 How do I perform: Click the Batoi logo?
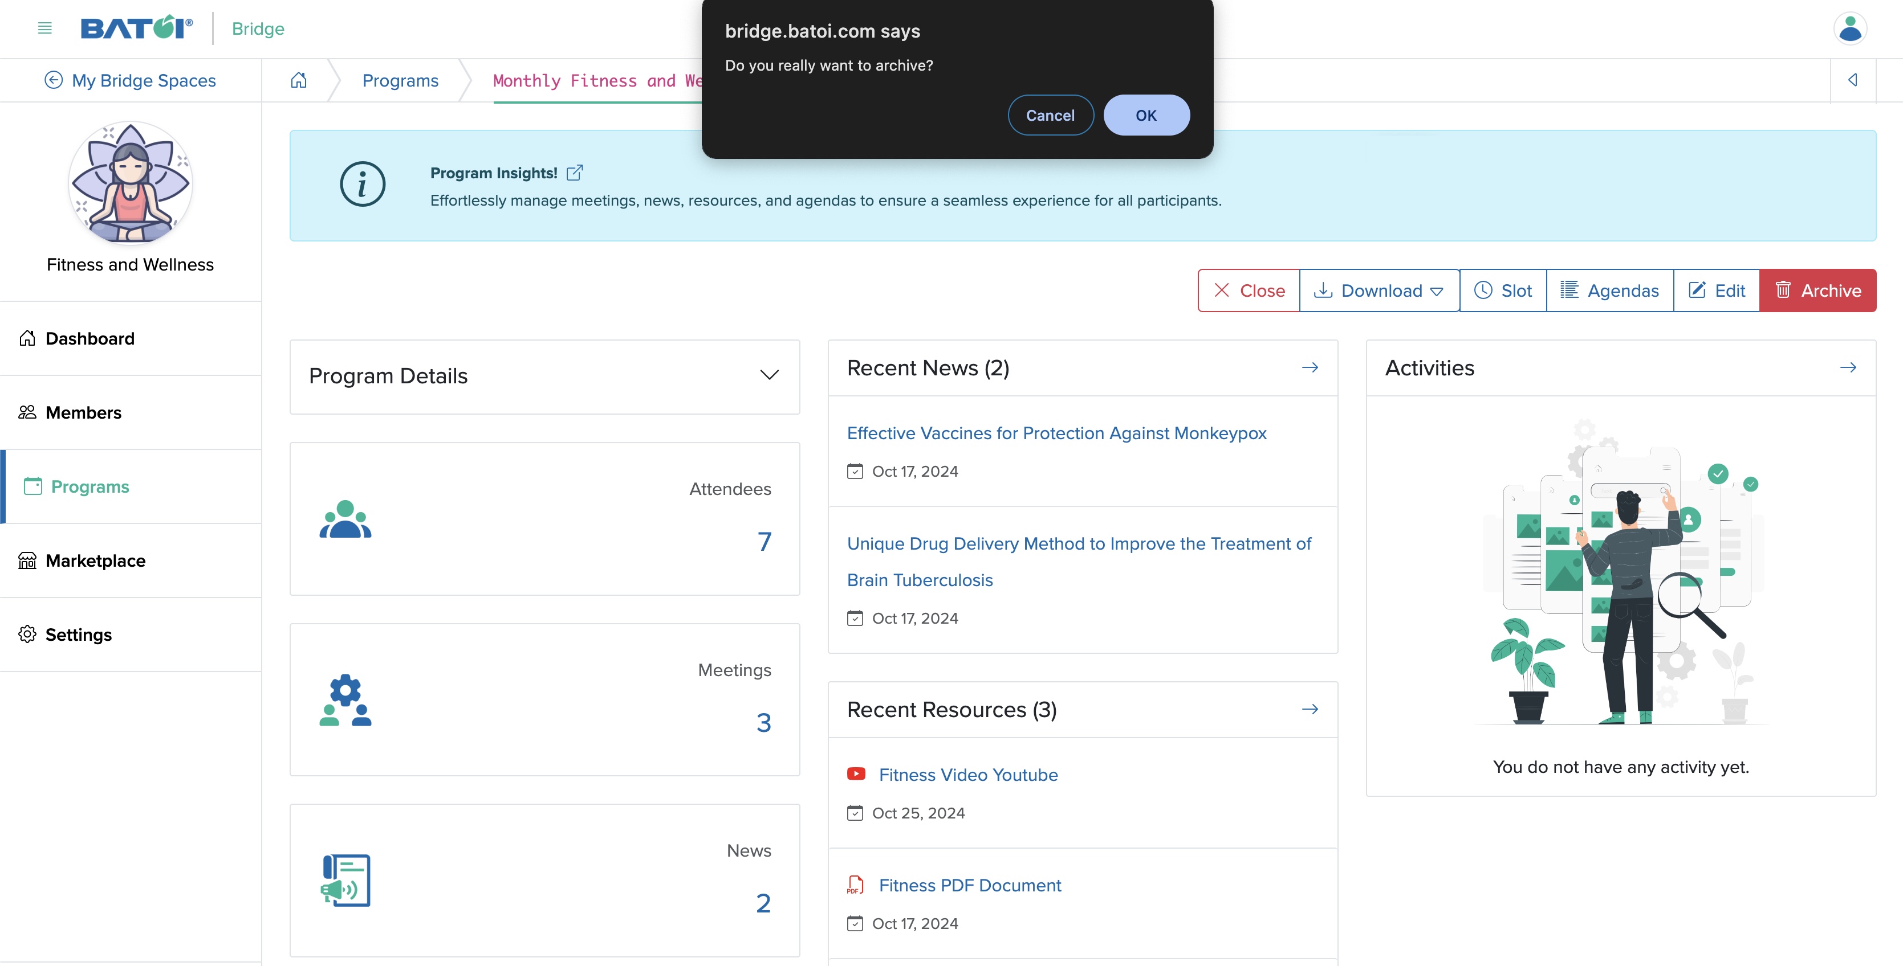[x=137, y=28]
